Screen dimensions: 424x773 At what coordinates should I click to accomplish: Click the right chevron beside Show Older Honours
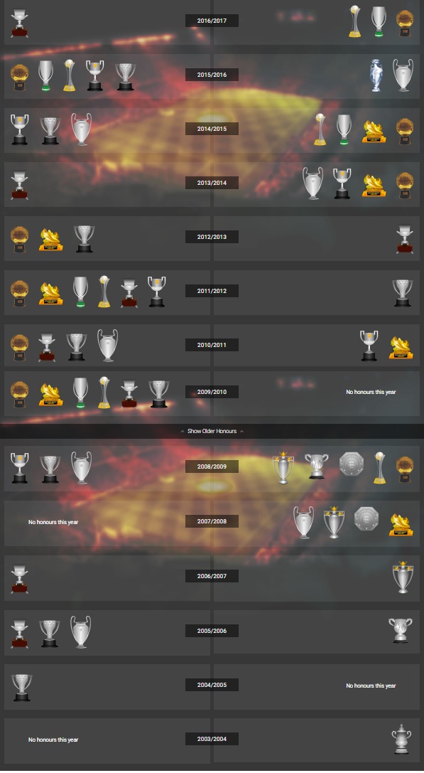[241, 431]
